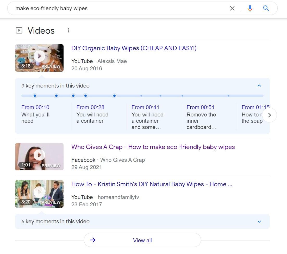
Task: Open Who Gives A Crap eco-friendly wipes link
Action: [x=153, y=147]
